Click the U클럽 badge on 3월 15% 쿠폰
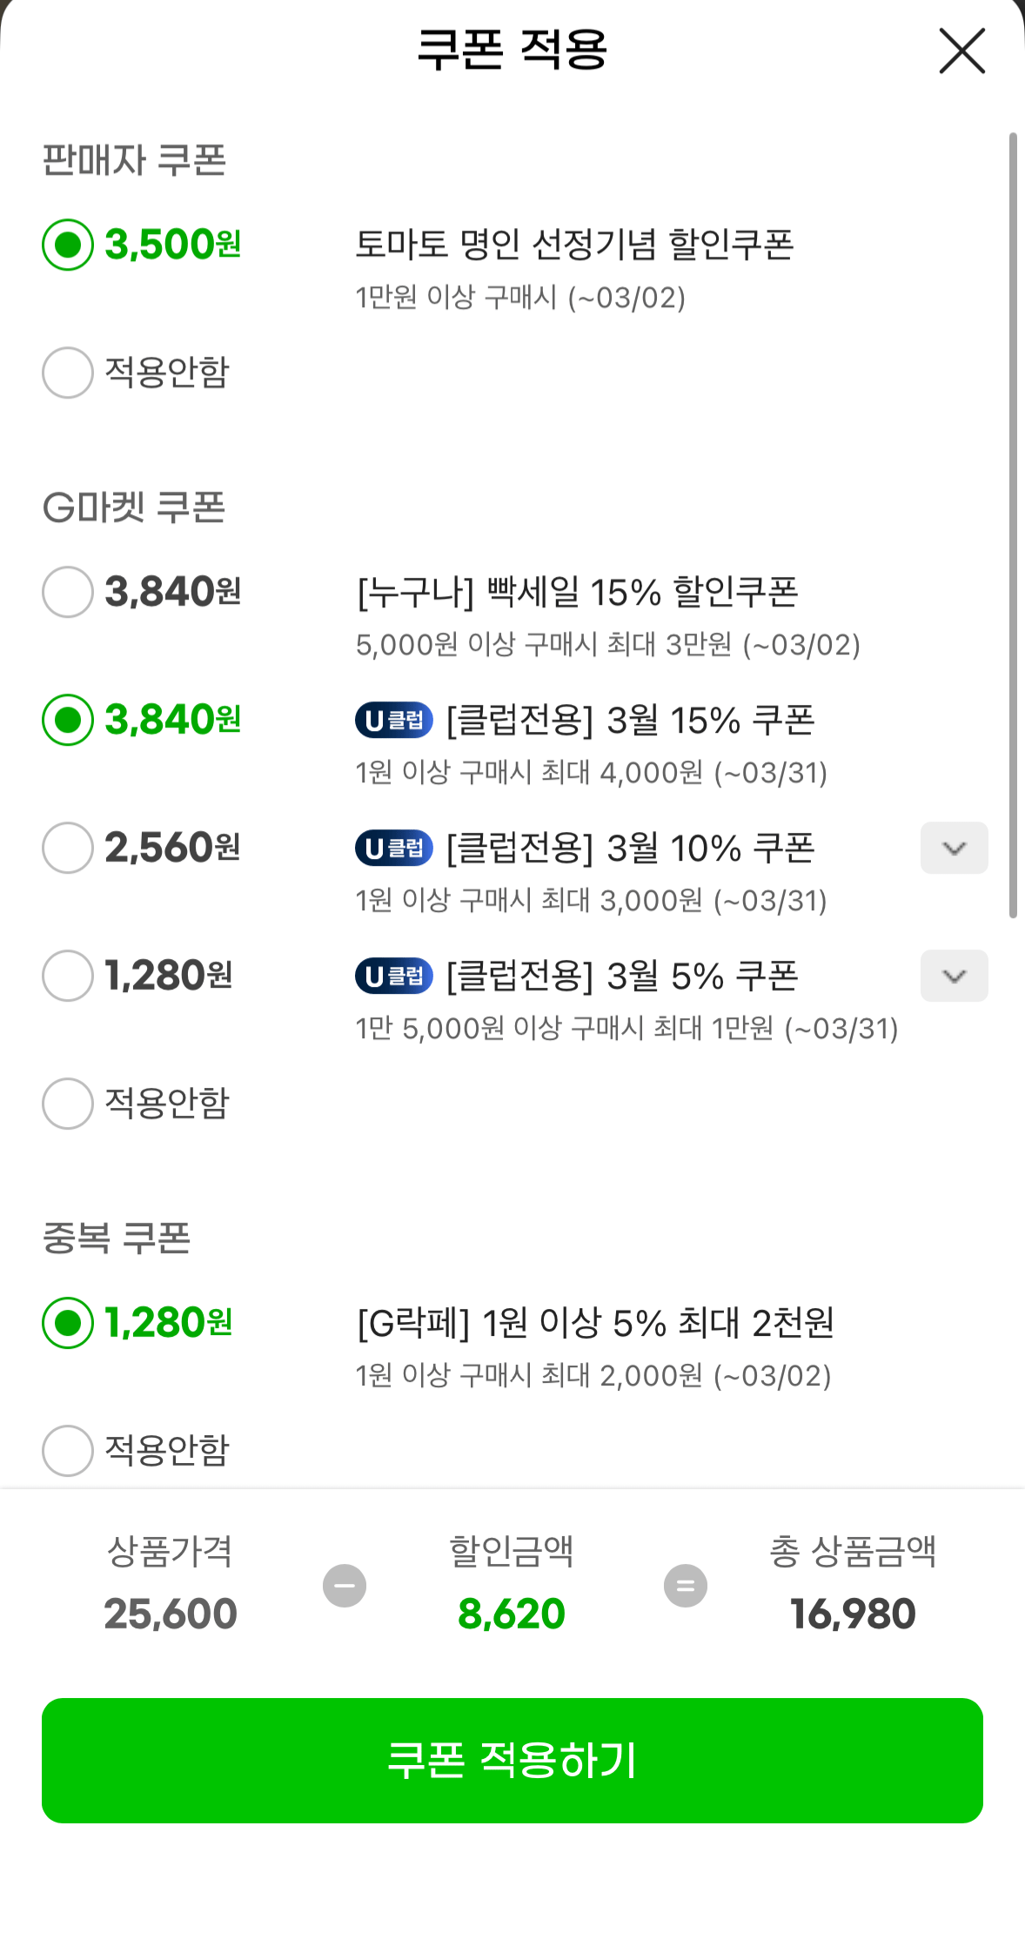 point(394,721)
